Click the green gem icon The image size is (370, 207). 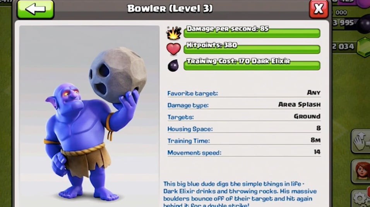coord(363,47)
